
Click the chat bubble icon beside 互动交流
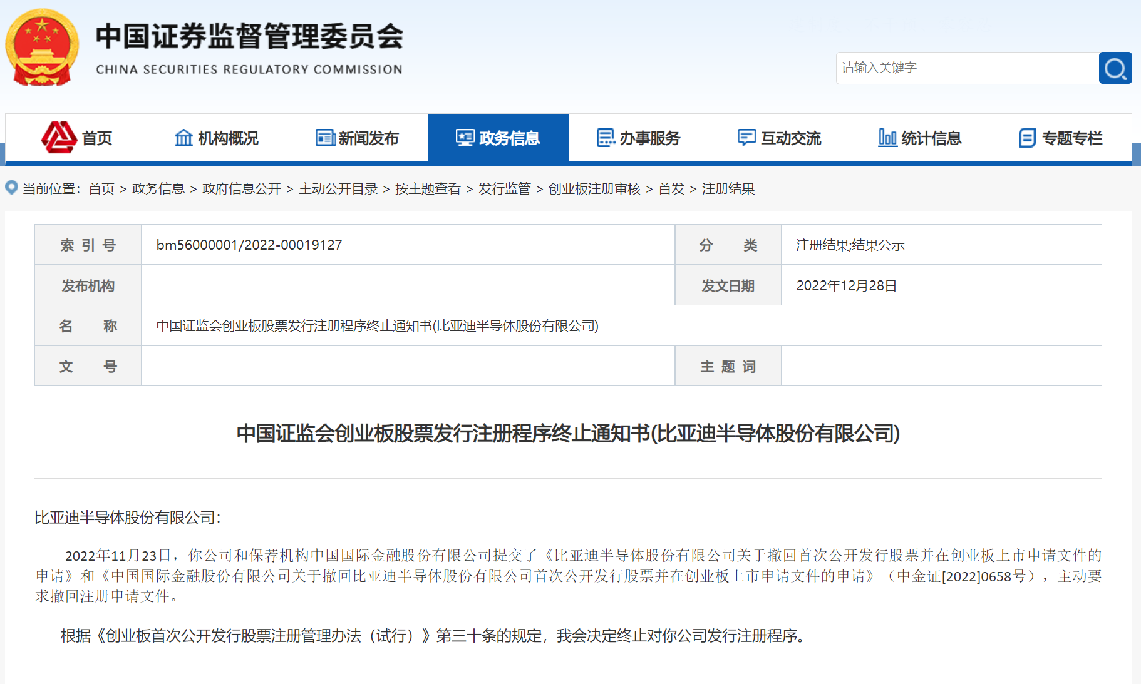[x=746, y=138]
